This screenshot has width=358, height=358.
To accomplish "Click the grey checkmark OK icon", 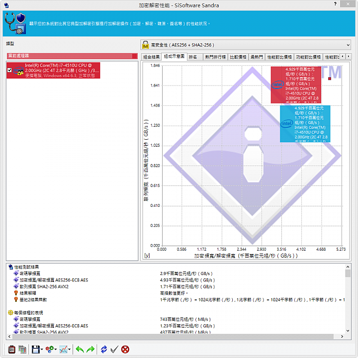I will coord(114,350).
